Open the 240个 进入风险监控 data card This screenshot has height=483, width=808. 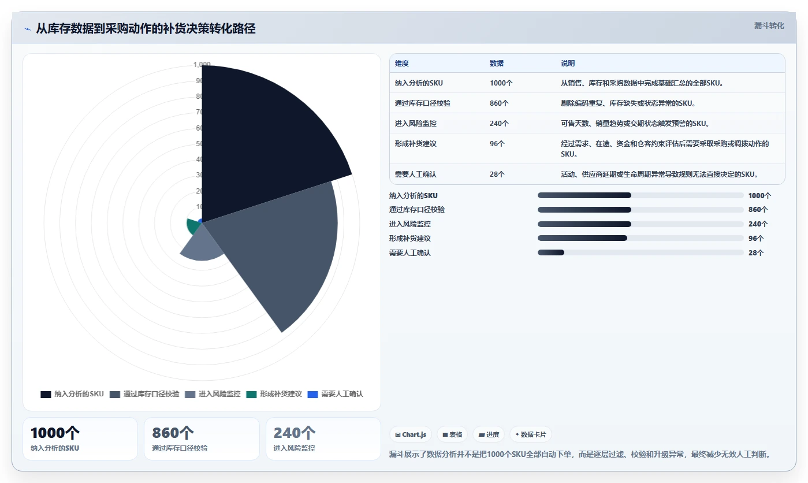pos(323,439)
